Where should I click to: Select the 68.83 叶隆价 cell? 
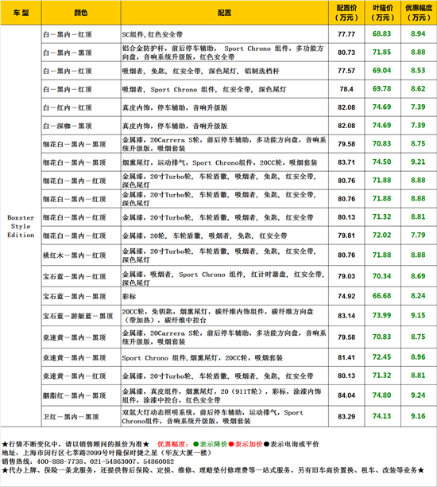[382, 34]
